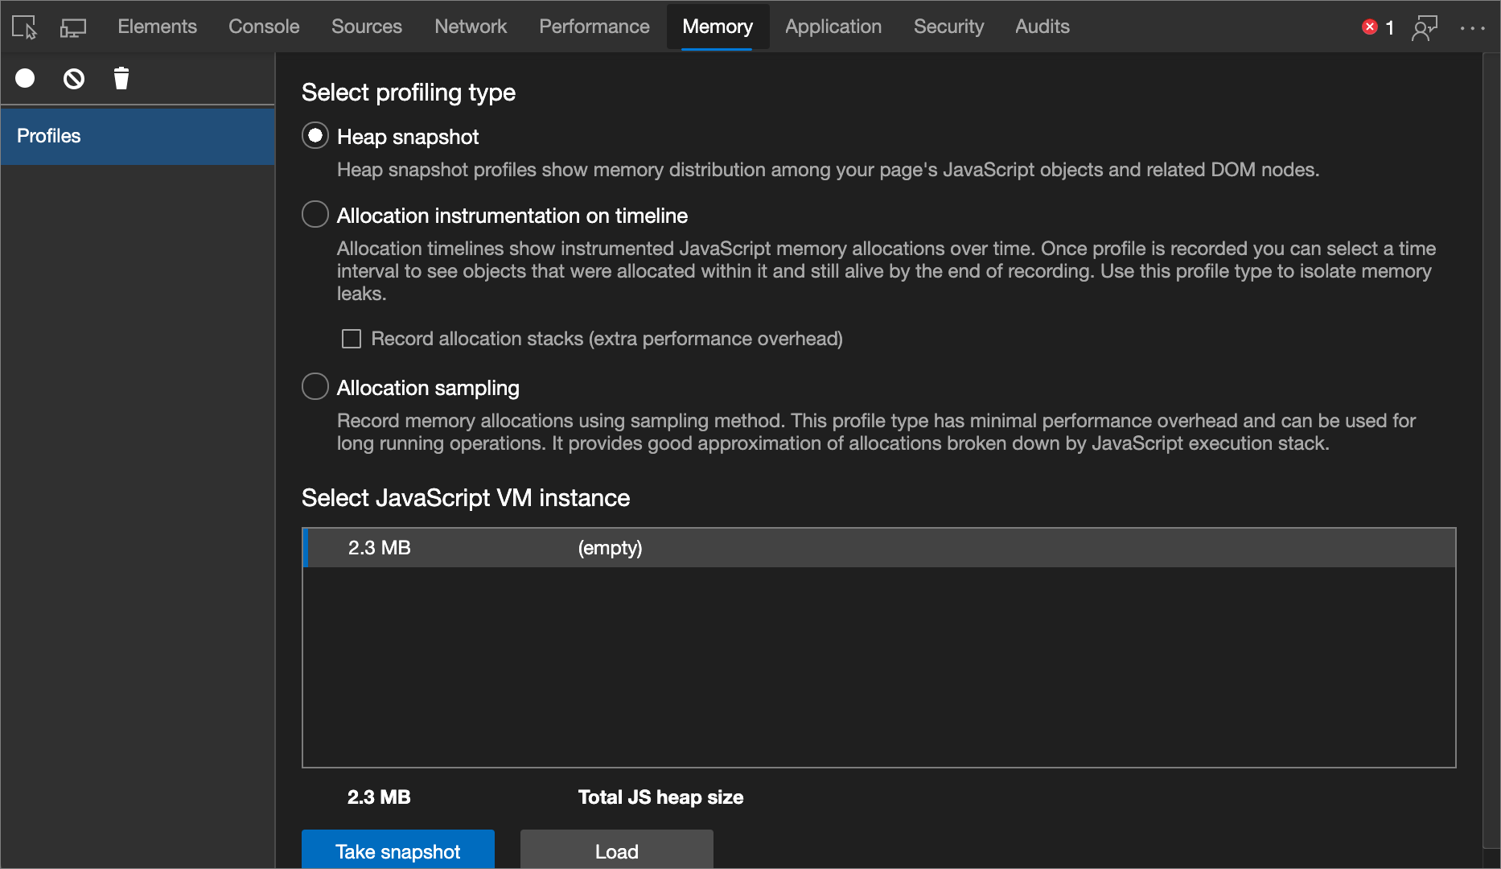Viewport: 1501px width, 869px height.
Task: Click the Take snapshot button
Action: click(x=397, y=850)
